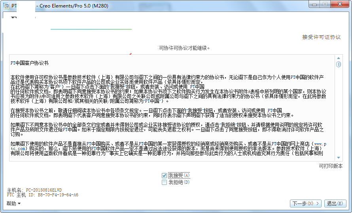Click the PTC host ID B8-70-F4-19-64-A6
The width and height of the screenshot is (352, 213).
pos(58,195)
